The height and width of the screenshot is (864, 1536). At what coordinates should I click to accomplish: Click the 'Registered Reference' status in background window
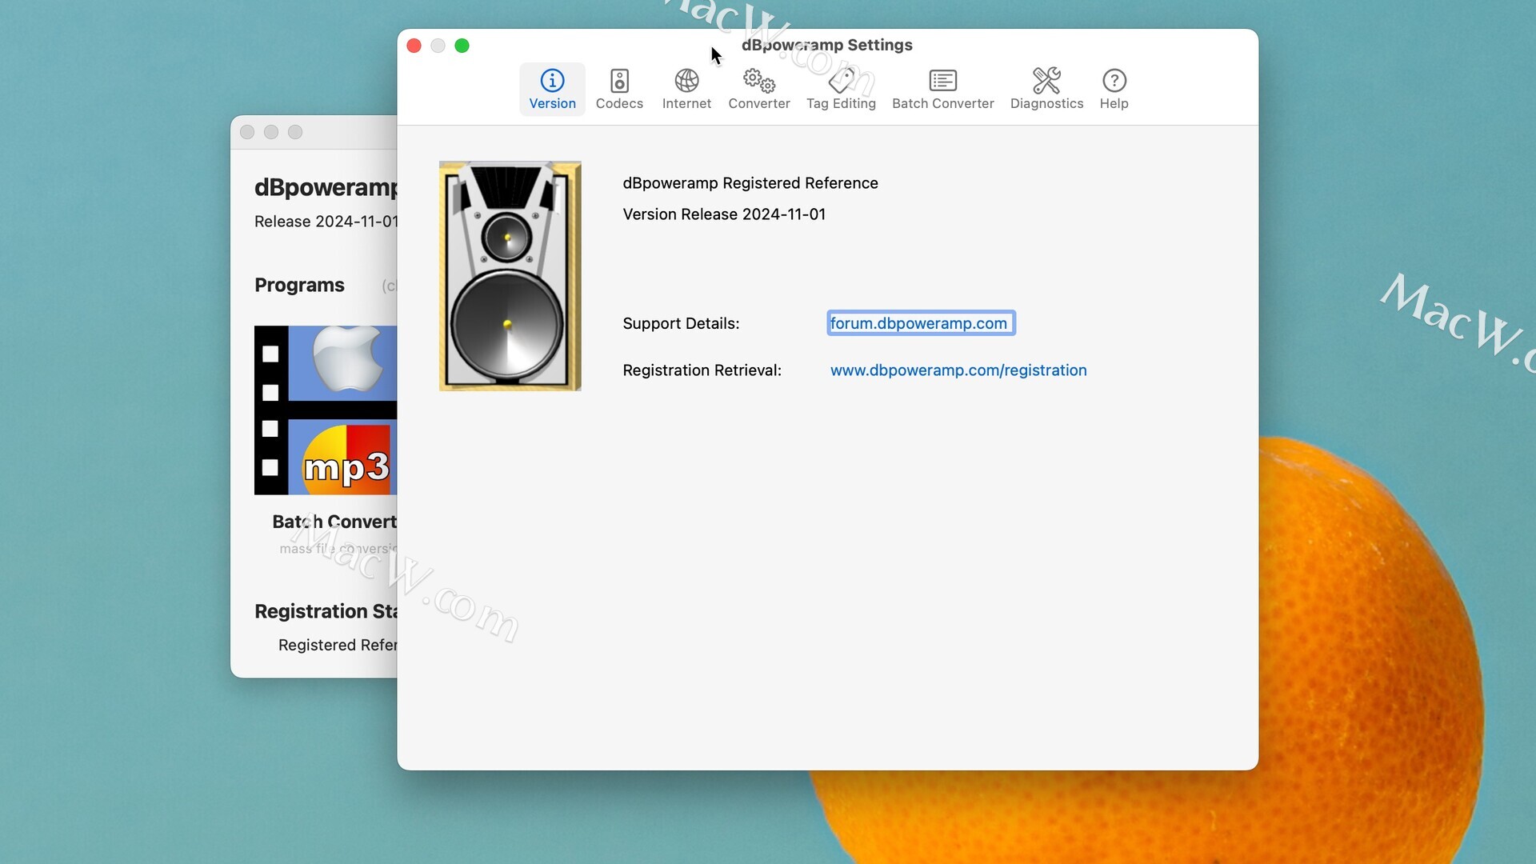pos(338,645)
